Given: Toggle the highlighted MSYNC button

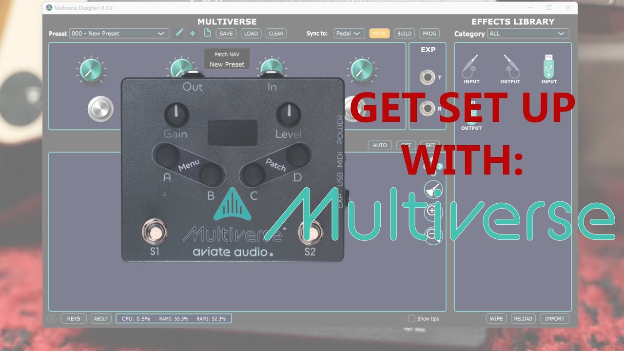Looking at the screenshot, I should [x=379, y=34].
